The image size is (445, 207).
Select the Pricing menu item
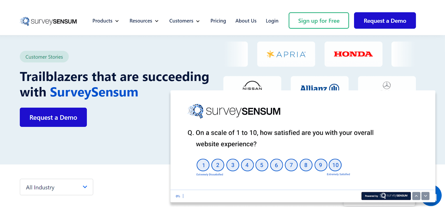tap(218, 21)
